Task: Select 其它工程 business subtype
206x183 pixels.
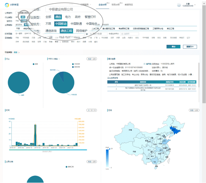Action: point(170,28)
